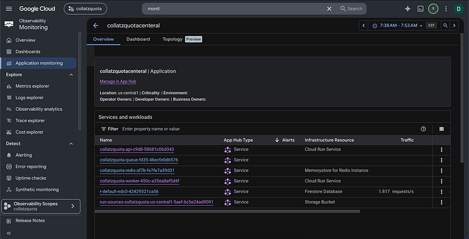Open row actions menu for run-sources row

click(441, 202)
